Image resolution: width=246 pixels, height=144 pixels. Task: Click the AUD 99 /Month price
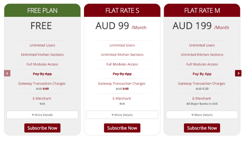121,26
